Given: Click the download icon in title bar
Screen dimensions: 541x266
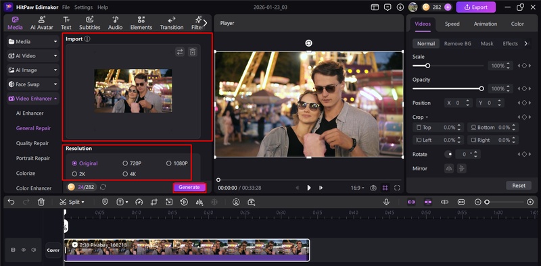Looking at the screenshot, I should click(400, 7).
